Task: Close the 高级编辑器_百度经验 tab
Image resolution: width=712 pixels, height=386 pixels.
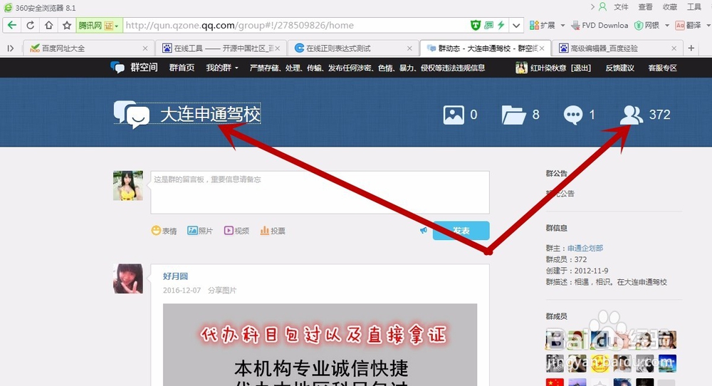Action: pos(674,48)
